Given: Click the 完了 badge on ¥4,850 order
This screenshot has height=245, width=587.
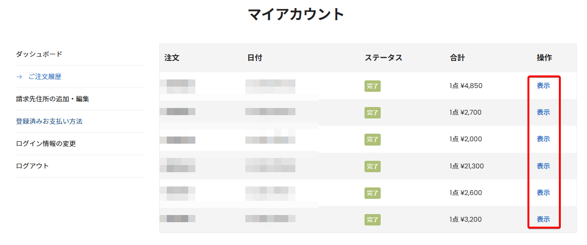Looking at the screenshot, I should pos(373,86).
